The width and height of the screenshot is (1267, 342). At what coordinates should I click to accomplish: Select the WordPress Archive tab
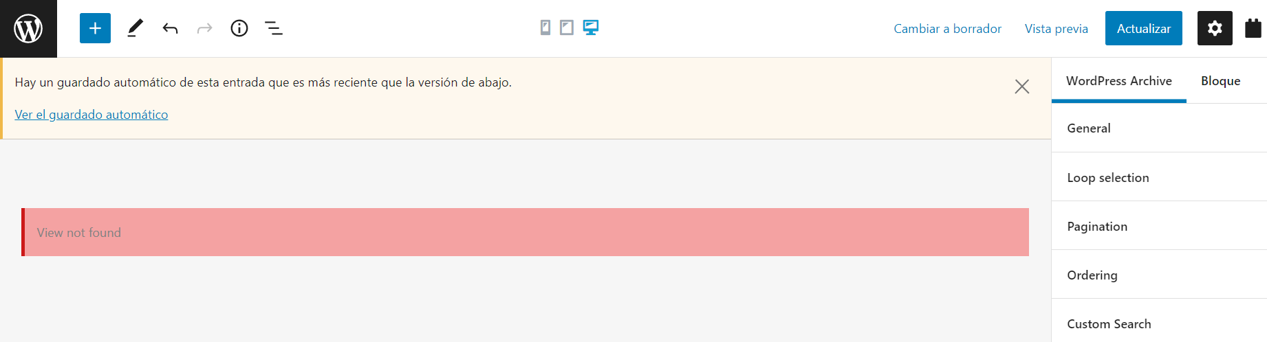[x=1118, y=81]
